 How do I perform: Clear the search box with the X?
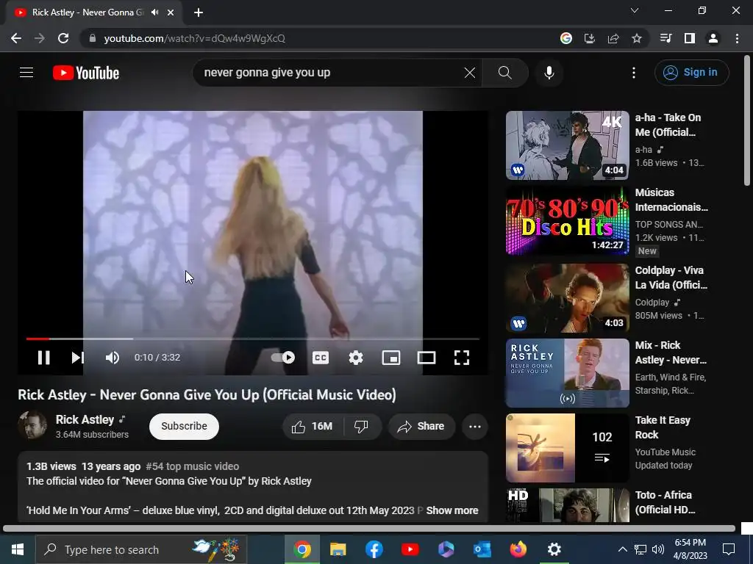click(x=470, y=73)
